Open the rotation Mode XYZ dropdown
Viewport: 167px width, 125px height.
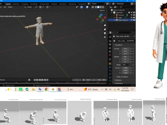pos(126,65)
